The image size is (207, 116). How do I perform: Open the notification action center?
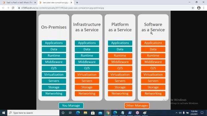[x=202, y=113]
